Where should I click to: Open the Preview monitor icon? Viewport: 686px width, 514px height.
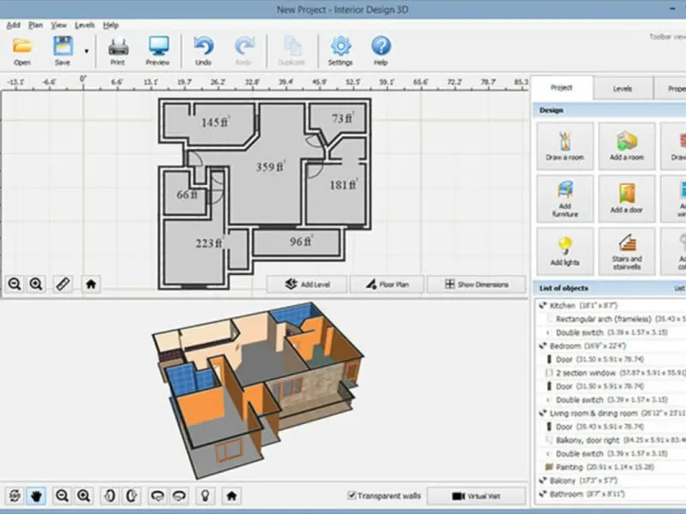click(x=158, y=51)
